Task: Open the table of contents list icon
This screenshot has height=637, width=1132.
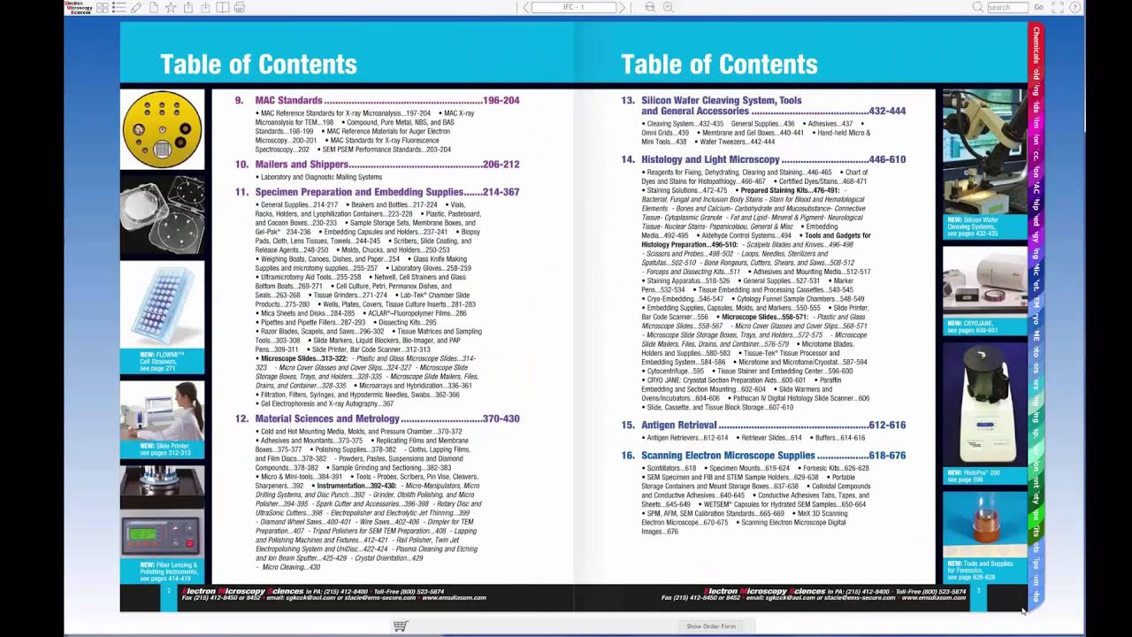Action: click(x=119, y=7)
